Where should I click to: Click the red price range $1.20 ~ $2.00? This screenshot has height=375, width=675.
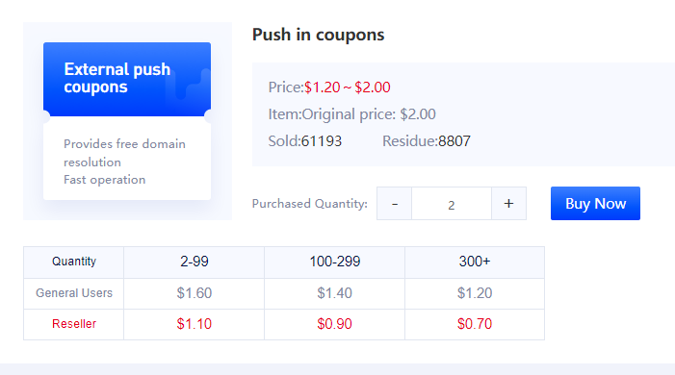point(348,87)
